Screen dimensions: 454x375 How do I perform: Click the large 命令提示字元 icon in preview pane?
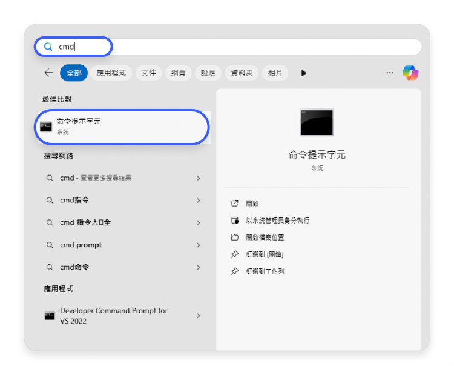coord(317,122)
